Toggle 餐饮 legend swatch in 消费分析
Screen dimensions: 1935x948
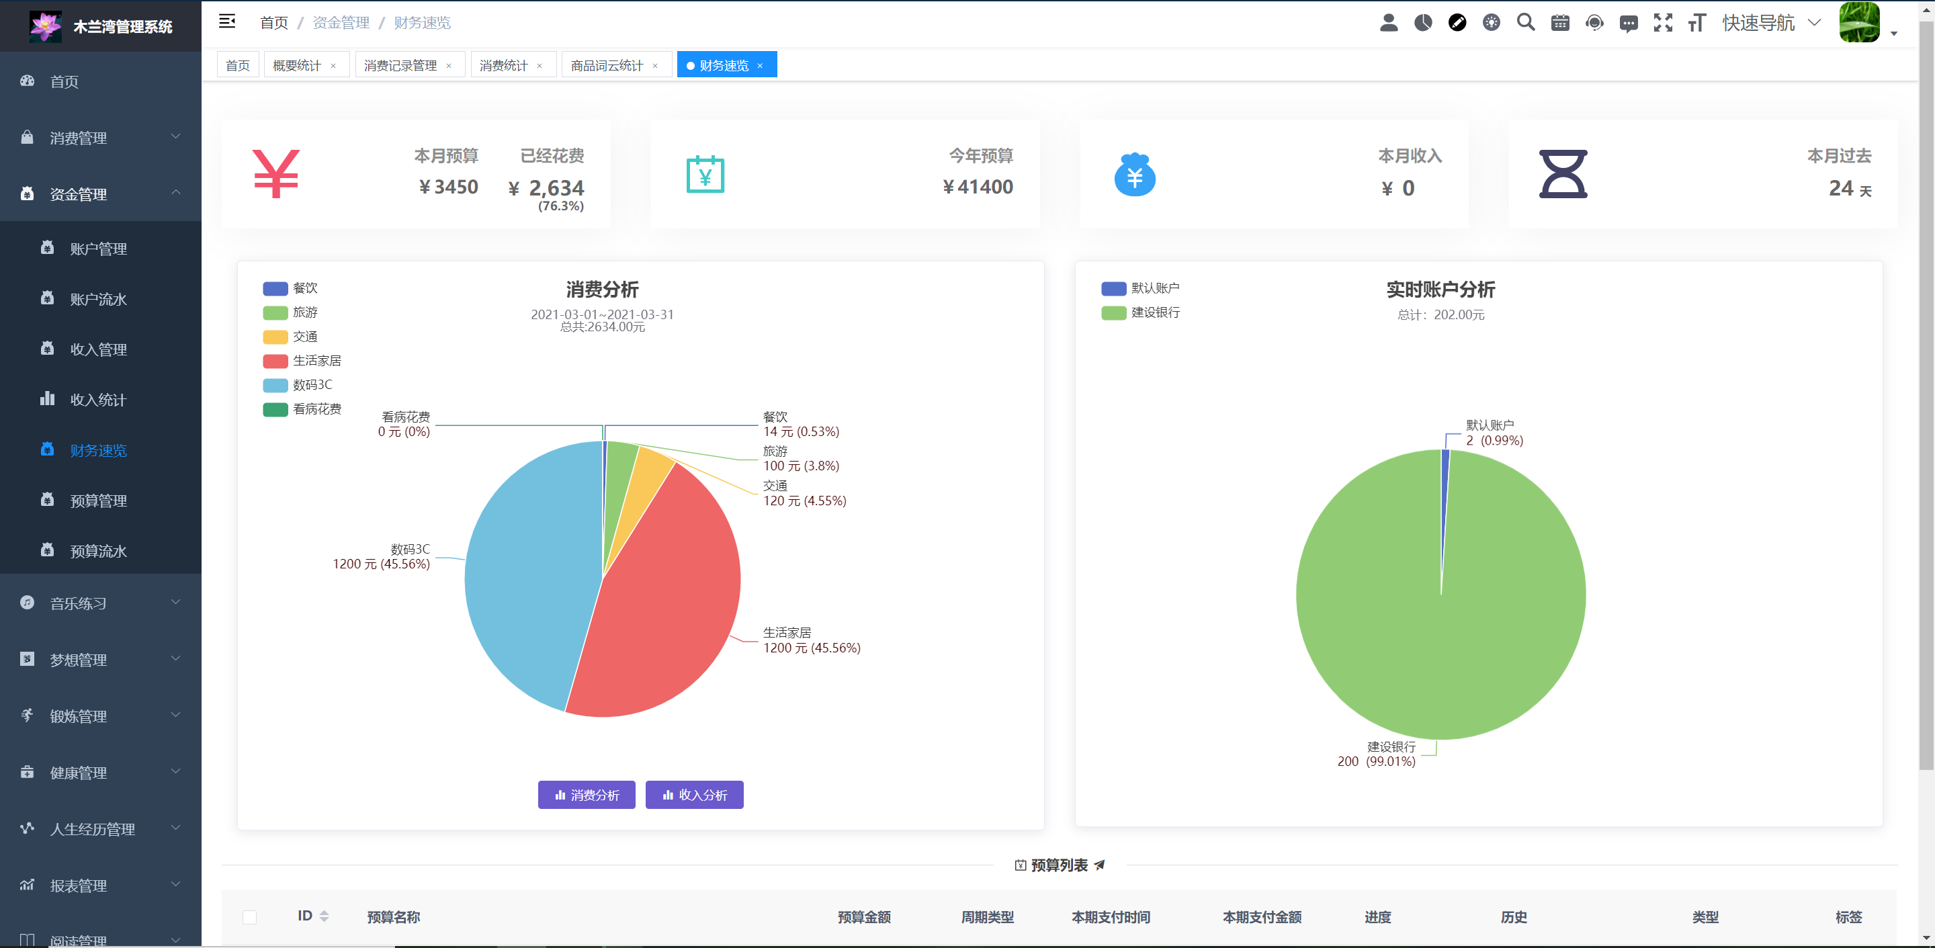pyautogui.click(x=275, y=288)
